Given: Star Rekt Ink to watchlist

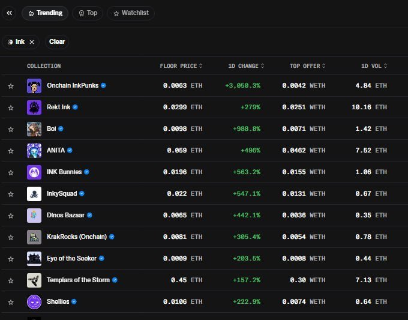Looking at the screenshot, I should click(11, 107).
